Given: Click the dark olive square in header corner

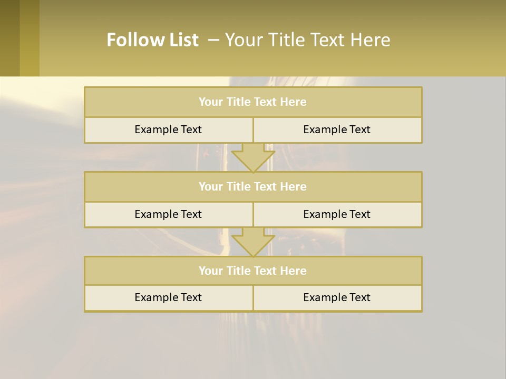Looking at the screenshot, I should [x=9, y=38].
